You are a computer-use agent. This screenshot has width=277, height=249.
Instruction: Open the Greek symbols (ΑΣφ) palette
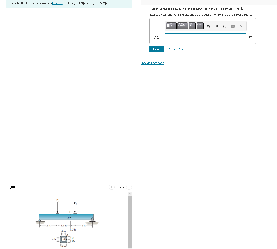[182, 26]
